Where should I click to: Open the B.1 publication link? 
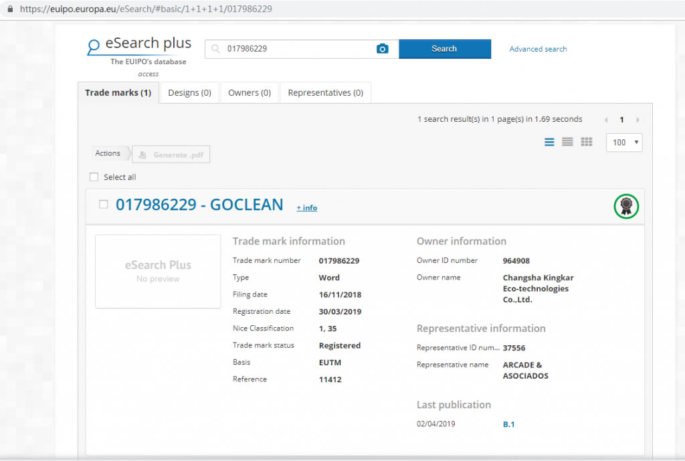[x=508, y=424]
